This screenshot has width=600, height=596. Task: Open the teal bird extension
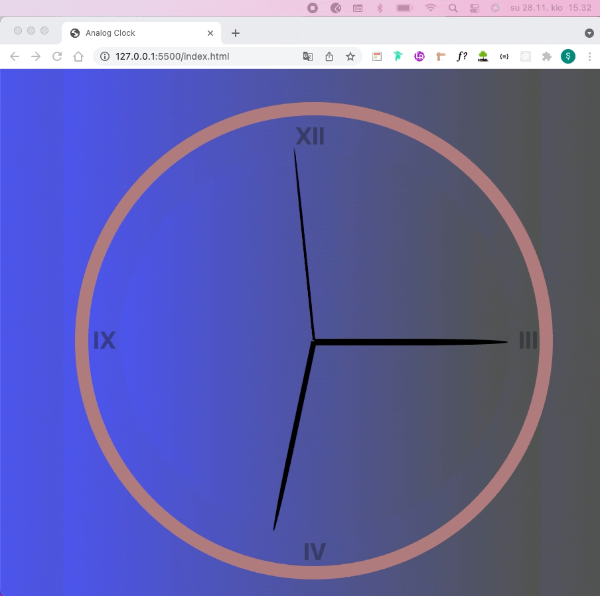click(x=398, y=56)
